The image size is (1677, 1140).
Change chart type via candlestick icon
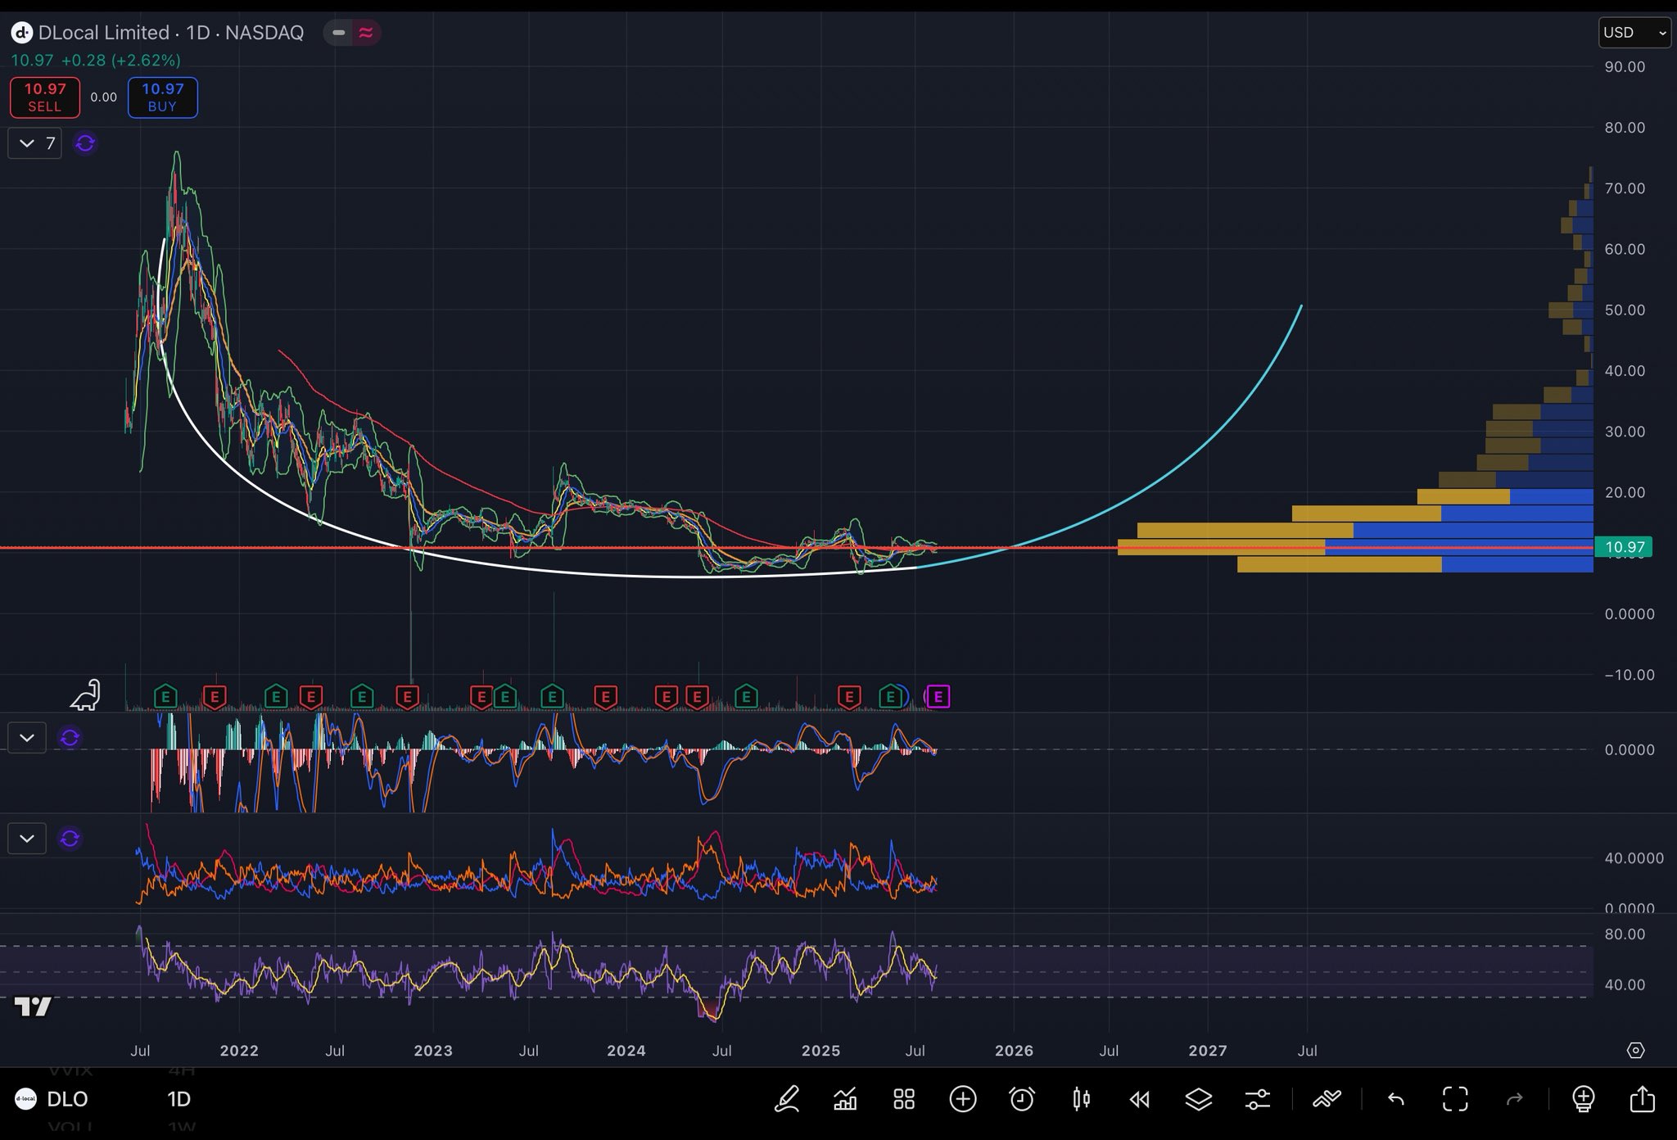pyautogui.click(x=1081, y=1099)
